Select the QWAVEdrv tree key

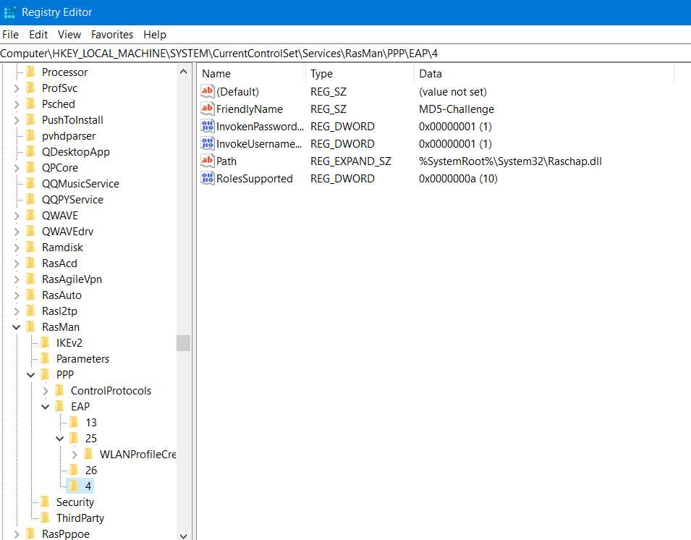point(67,232)
